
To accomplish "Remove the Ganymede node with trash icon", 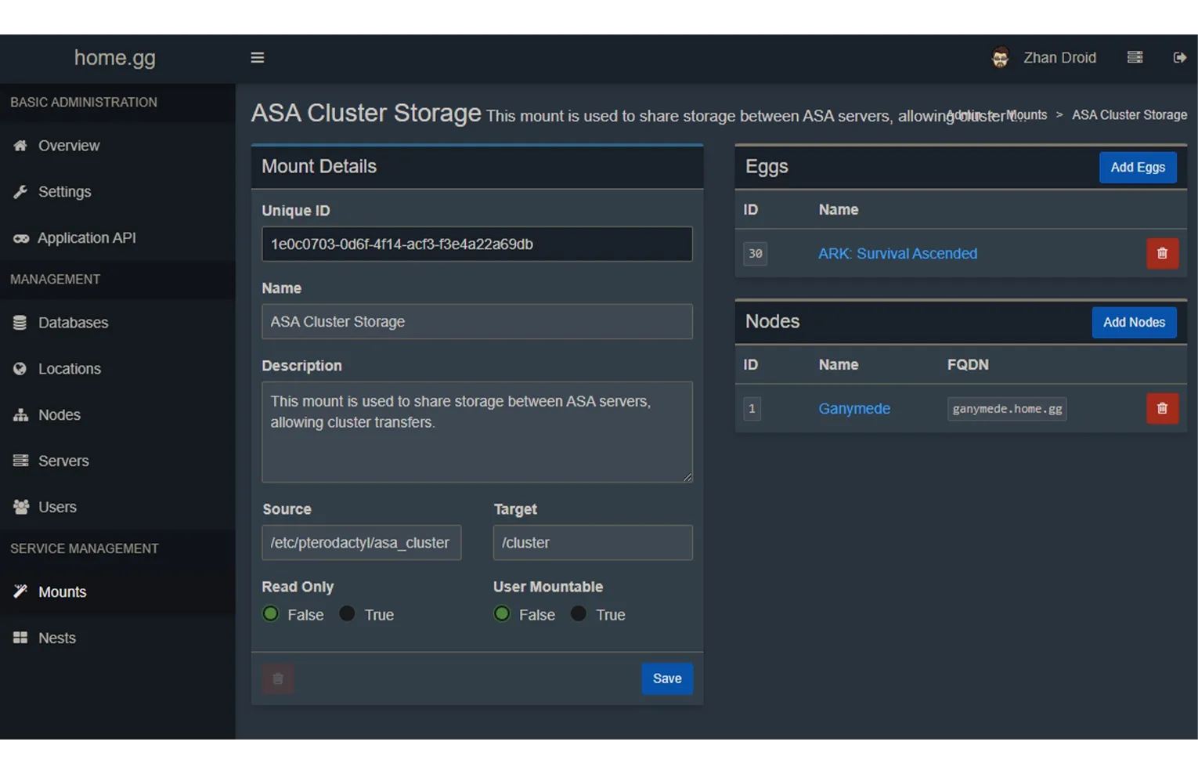I will (1162, 409).
